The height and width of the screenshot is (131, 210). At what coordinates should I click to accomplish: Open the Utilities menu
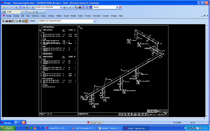(59, 16)
